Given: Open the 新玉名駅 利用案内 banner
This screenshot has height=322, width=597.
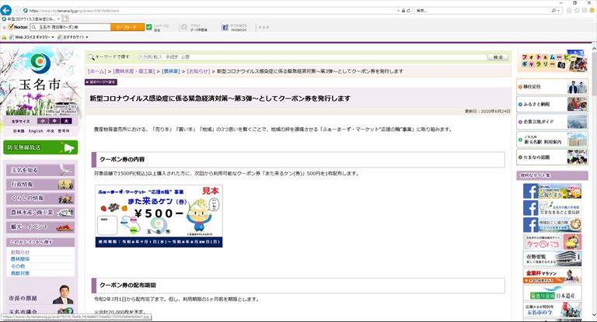Looking at the screenshot, I should (x=552, y=140).
